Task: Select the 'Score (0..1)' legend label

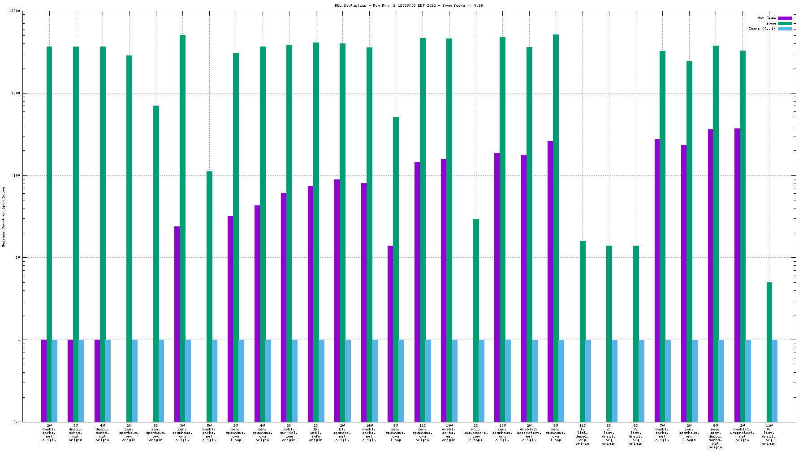Action: point(762,29)
